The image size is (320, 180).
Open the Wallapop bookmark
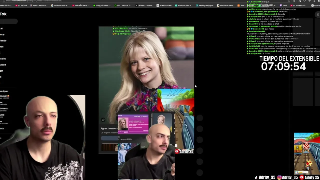[x=184, y=5]
